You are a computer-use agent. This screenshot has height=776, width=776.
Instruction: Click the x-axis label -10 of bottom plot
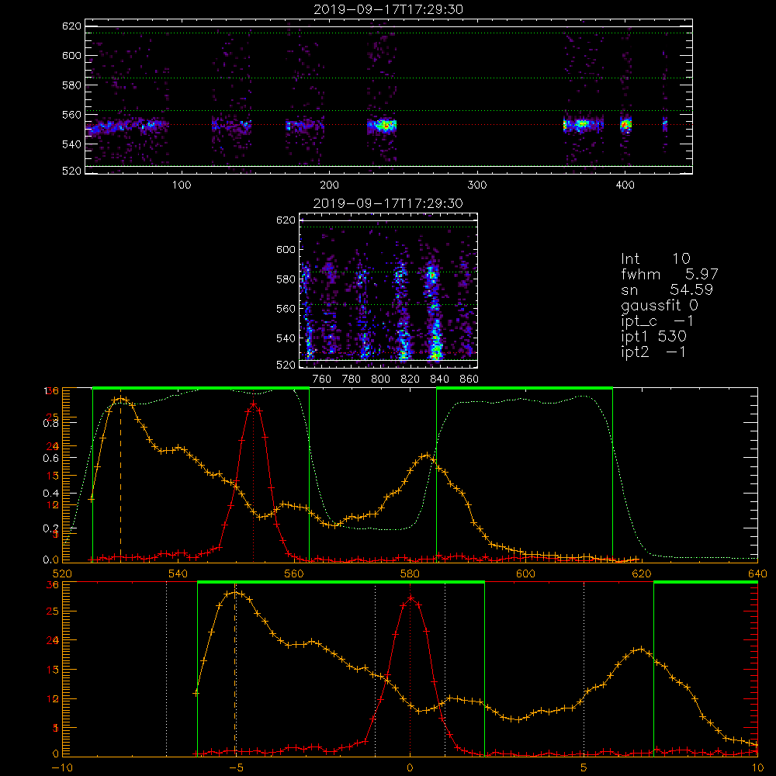point(62,768)
